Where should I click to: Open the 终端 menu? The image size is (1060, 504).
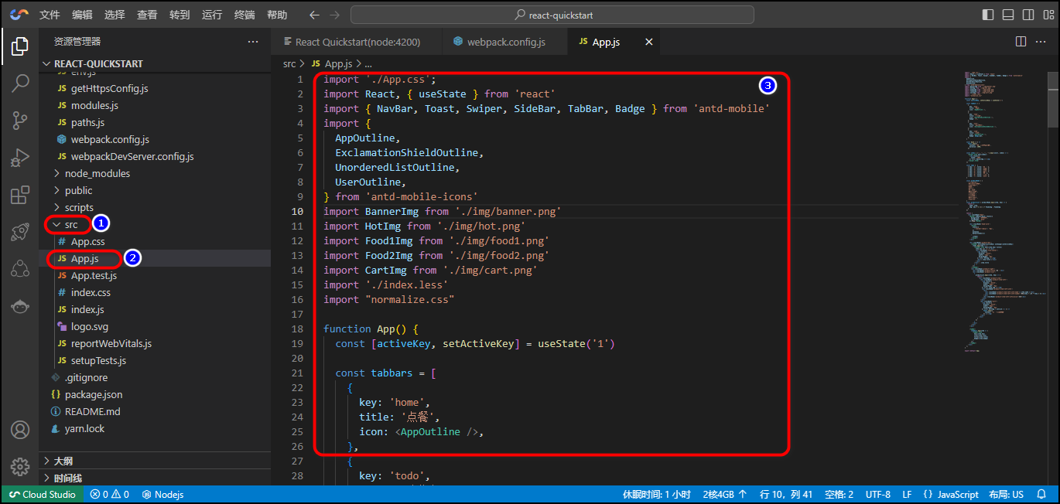tap(244, 15)
